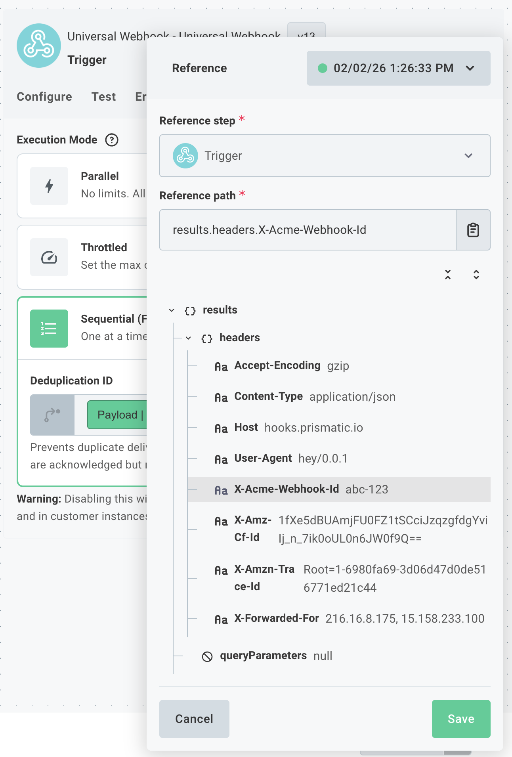Collapse the results tree node

tap(172, 310)
